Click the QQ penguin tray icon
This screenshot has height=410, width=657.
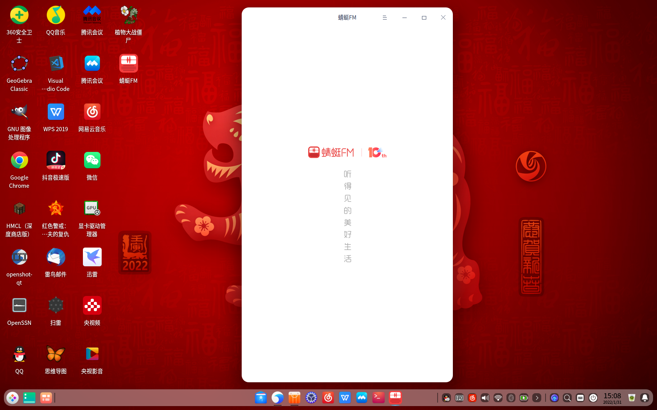(447, 398)
